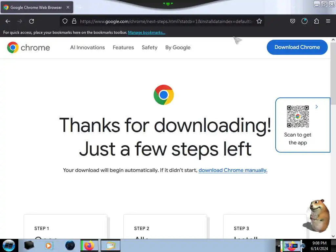Click the large Chrome logo above heading
336x252 pixels.
164,95
